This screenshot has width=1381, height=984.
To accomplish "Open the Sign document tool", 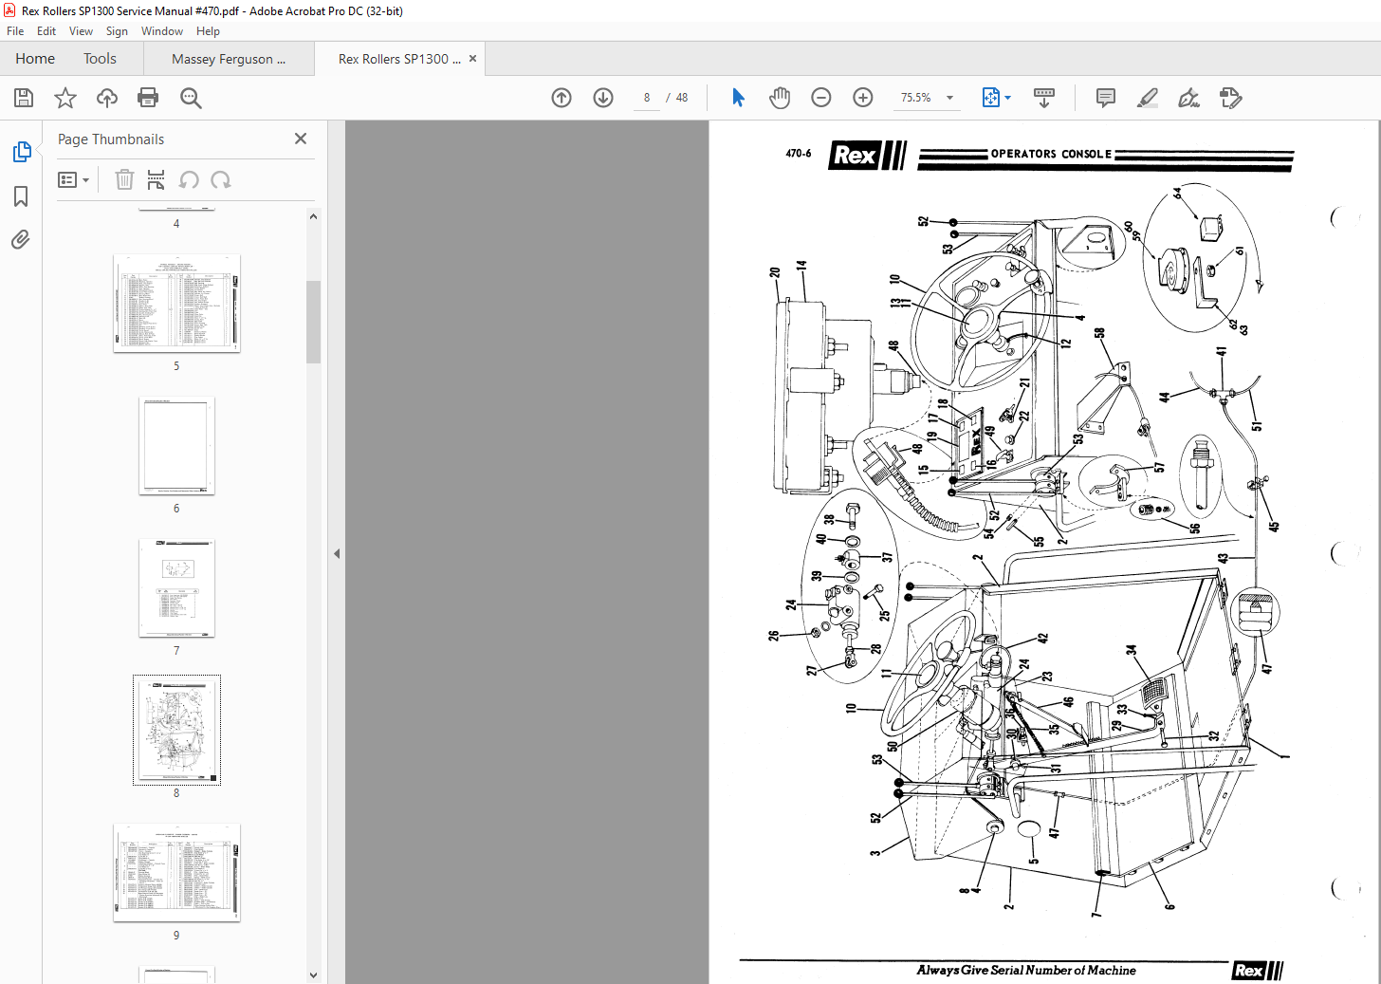I will [1188, 98].
